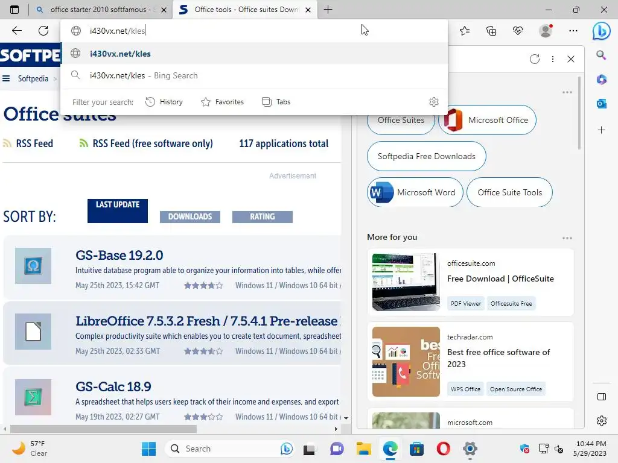Screen dimensions: 618x463
Task: Filter search by Tabs
Action: point(276,102)
